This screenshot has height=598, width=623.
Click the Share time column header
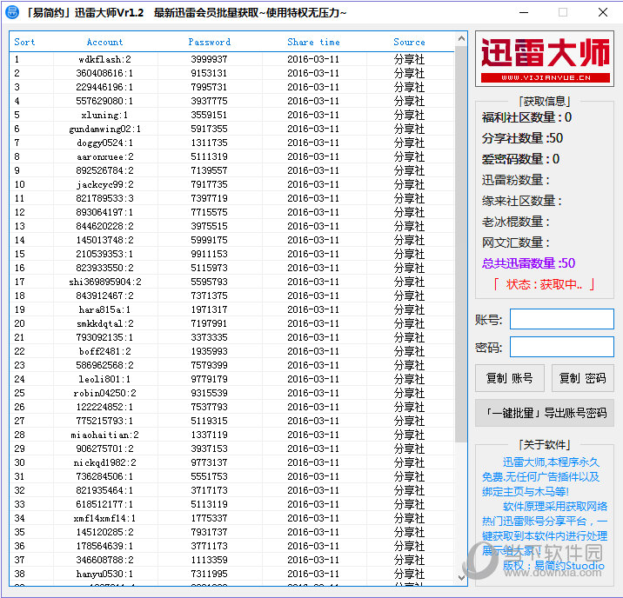click(313, 42)
